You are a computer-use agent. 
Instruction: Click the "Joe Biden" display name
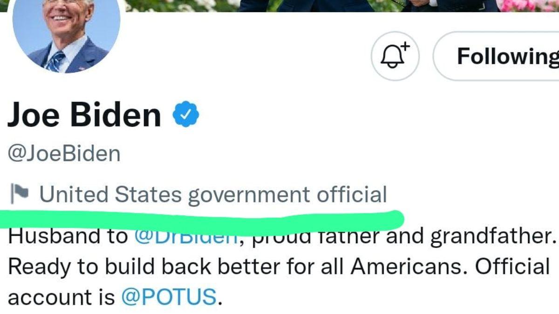[x=84, y=114]
